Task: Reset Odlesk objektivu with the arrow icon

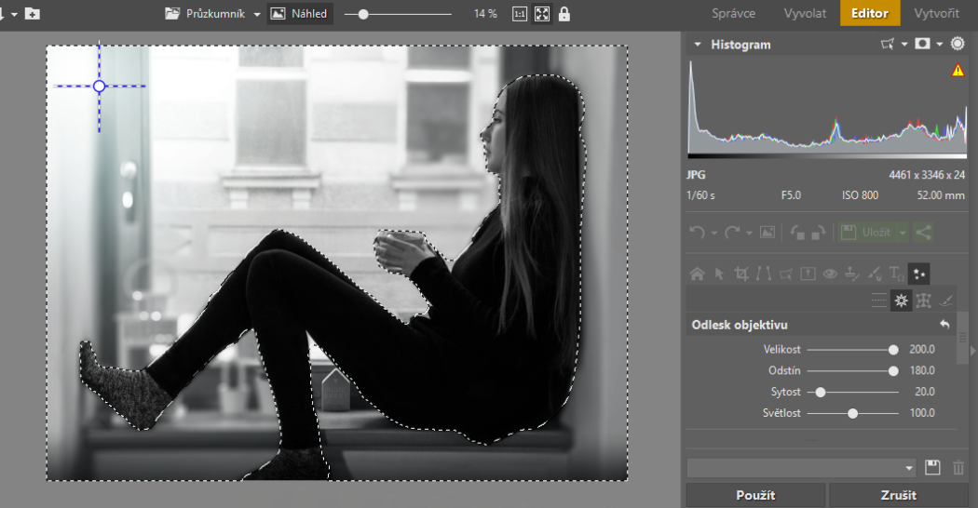Action: point(945,324)
